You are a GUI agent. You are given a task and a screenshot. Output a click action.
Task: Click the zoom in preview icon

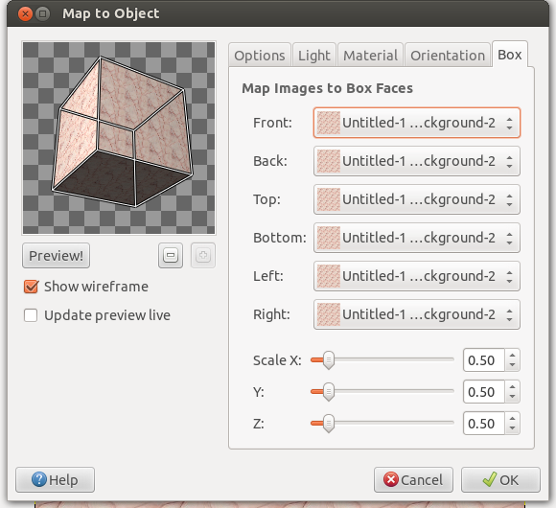tap(203, 255)
